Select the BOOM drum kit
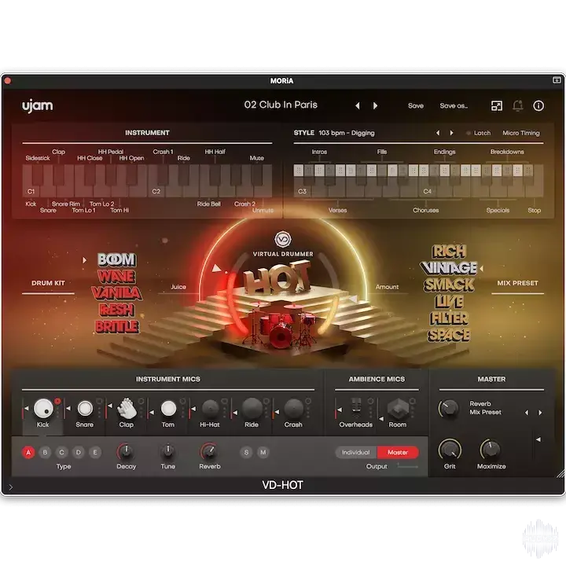 pos(116,259)
